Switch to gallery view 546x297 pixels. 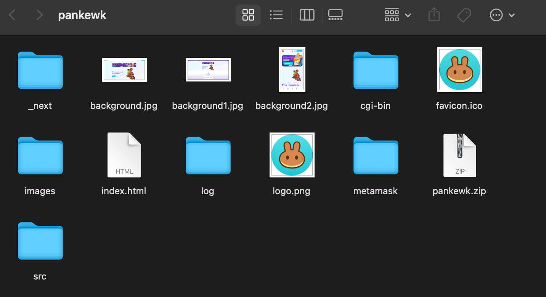(336, 15)
